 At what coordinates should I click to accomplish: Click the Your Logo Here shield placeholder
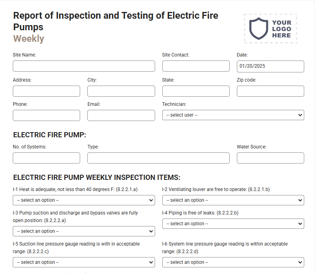270,29
